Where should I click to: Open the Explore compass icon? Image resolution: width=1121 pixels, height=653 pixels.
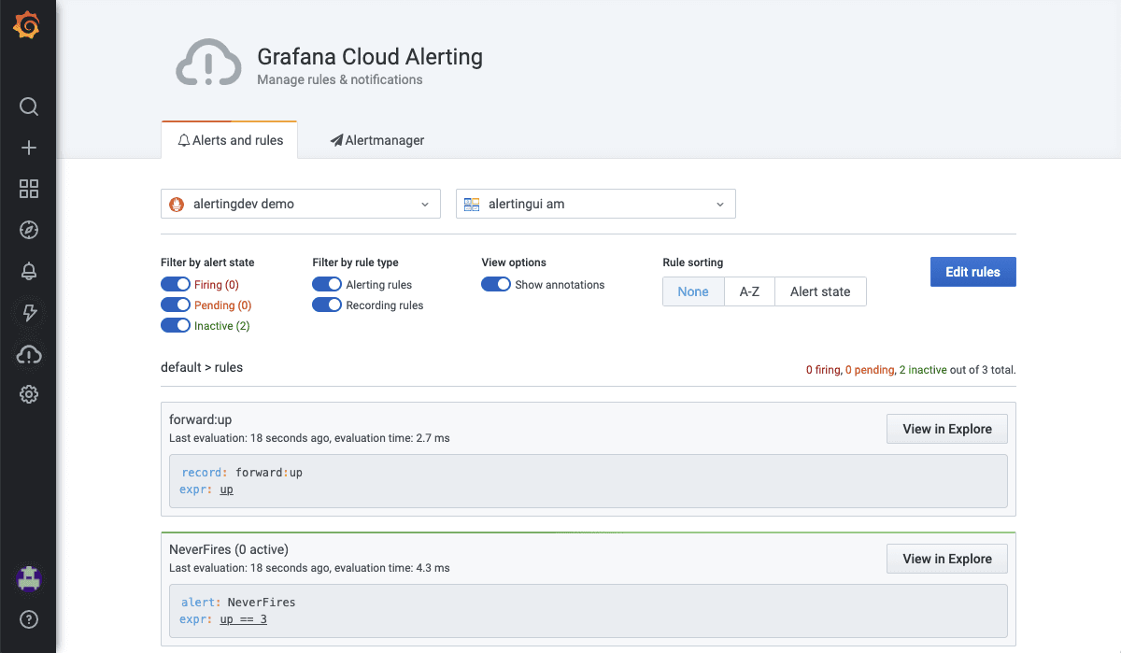29,230
